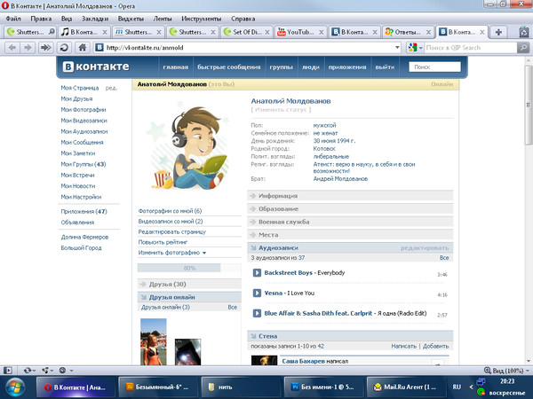Open Мои Аудиозаписи in sidebar

tap(84, 131)
